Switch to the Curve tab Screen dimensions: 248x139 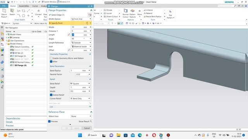click(35, 6)
